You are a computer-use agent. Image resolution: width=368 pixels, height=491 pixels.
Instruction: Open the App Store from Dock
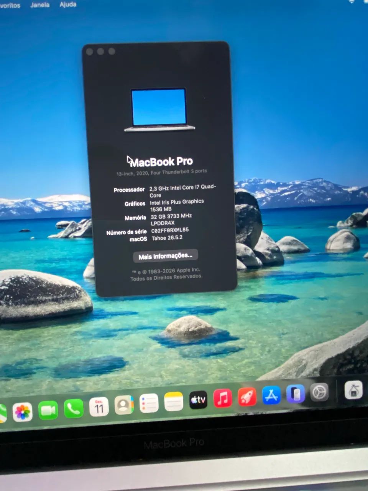(271, 395)
